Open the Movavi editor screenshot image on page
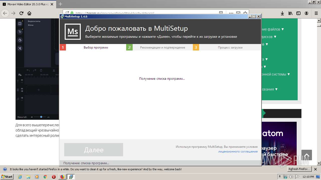The height and width of the screenshot is (180, 321). pyautogui.click(x=38, y=69)
